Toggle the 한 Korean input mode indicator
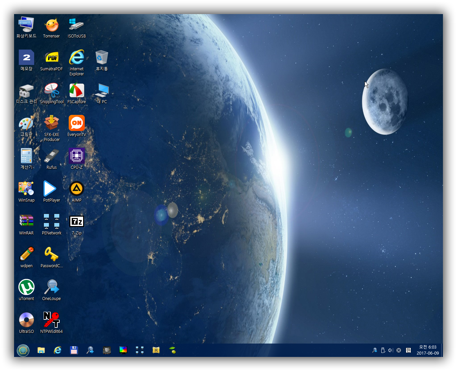Viewport: 457px width, 371px height. point(408,350)
